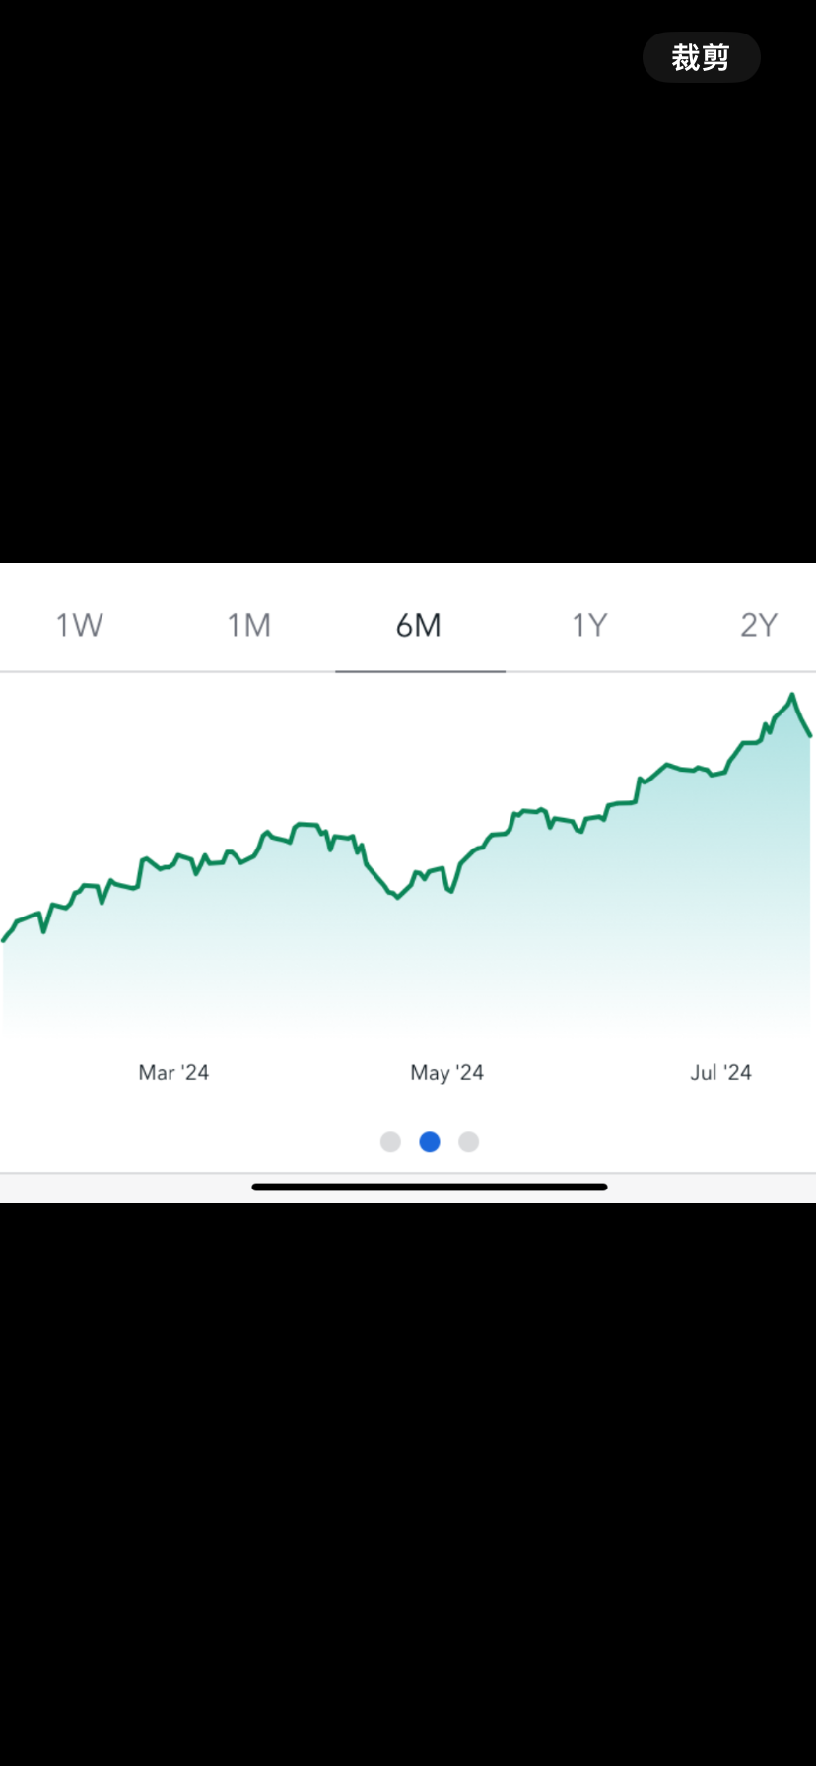This screenshot has height=1766, width=816.
Task: Tap the black home indicator bar
Action: pos(430,1187)
